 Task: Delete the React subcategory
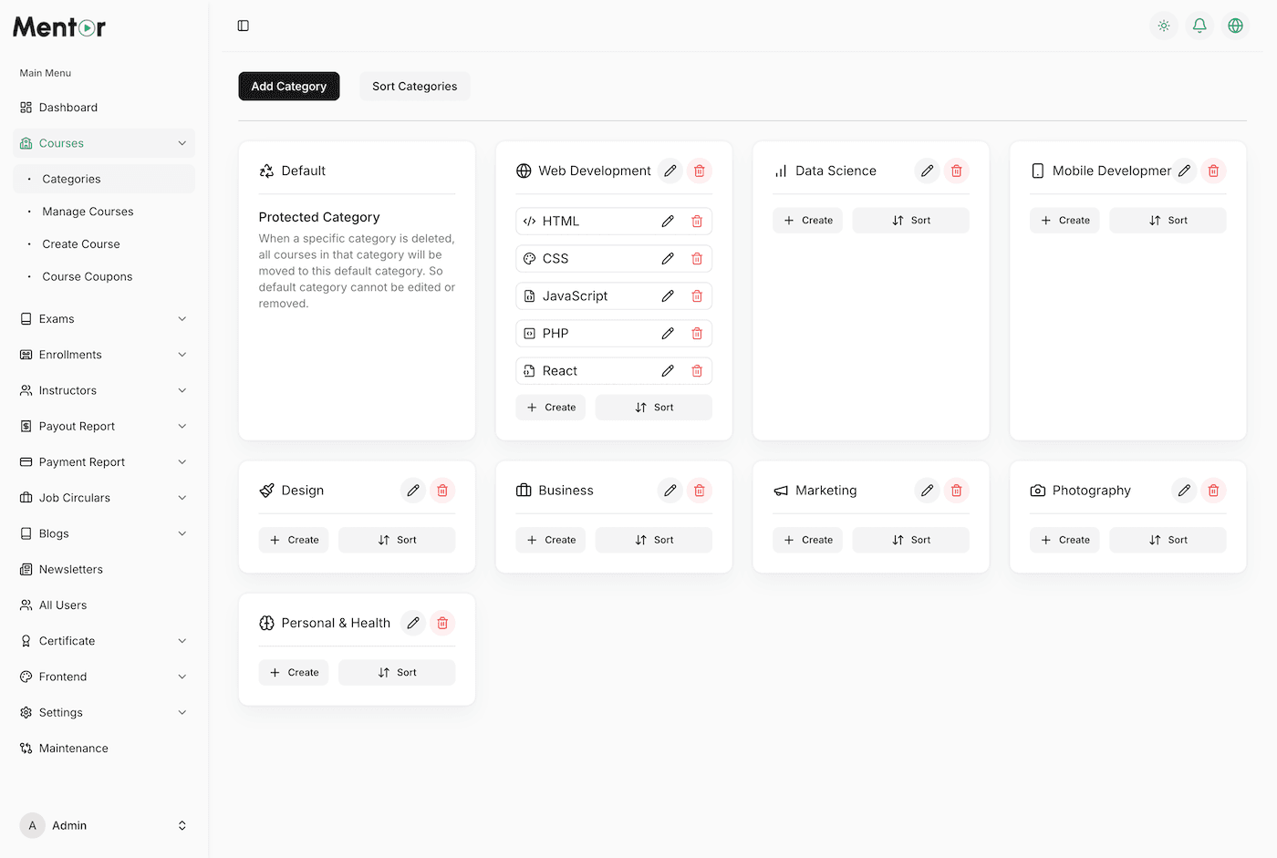(697, 370)
